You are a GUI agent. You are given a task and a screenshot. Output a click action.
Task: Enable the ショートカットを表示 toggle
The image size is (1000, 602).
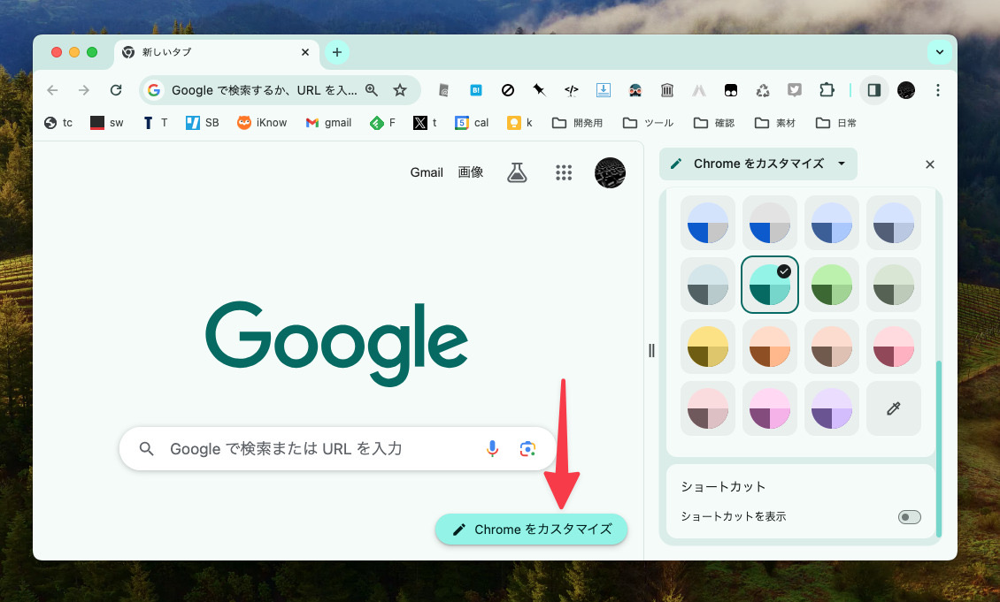[x=909, y=516]
